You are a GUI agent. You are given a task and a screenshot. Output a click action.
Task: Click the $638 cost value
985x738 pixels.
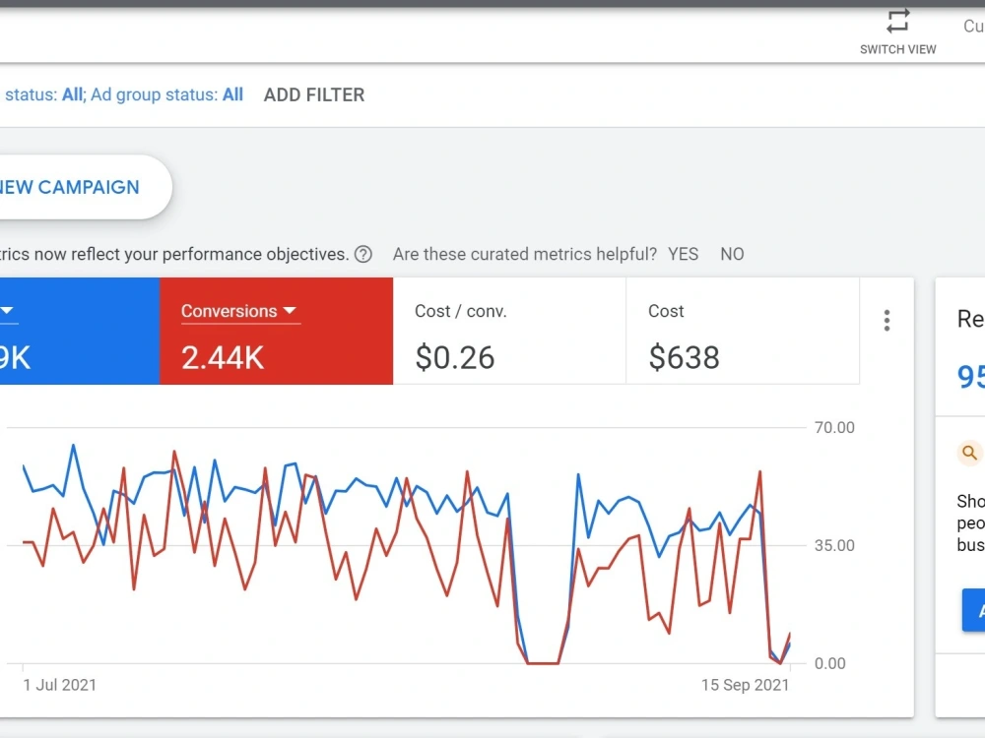pos(684,358)
